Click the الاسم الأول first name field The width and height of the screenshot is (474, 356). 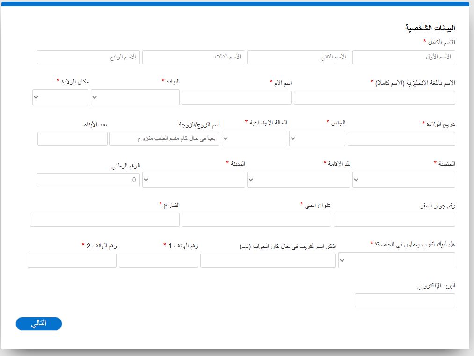tap(403, 57)
